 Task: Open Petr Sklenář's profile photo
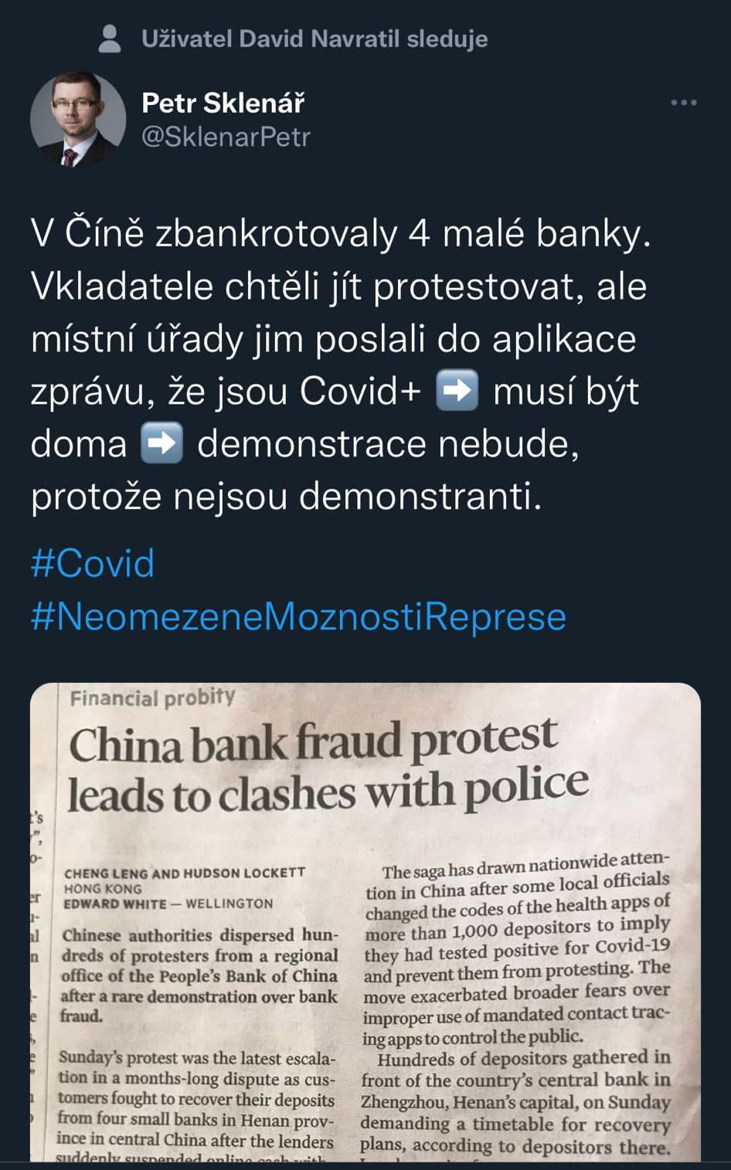click(x=78, y=120)
